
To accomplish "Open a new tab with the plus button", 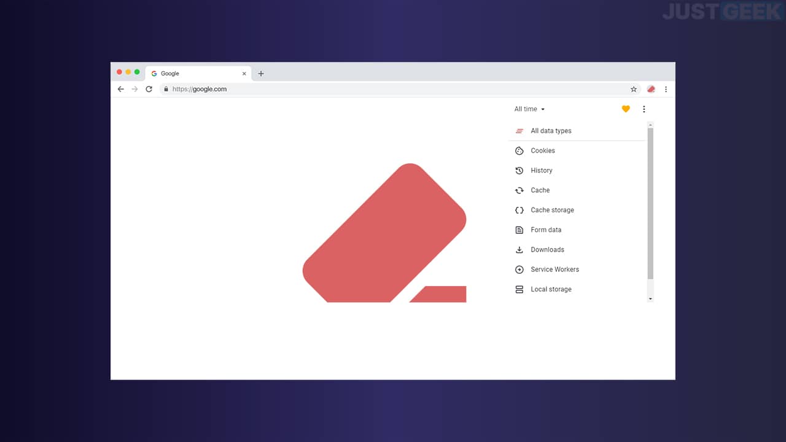I will pos(261,74).
